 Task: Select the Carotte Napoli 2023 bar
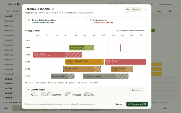click(82, 69)
